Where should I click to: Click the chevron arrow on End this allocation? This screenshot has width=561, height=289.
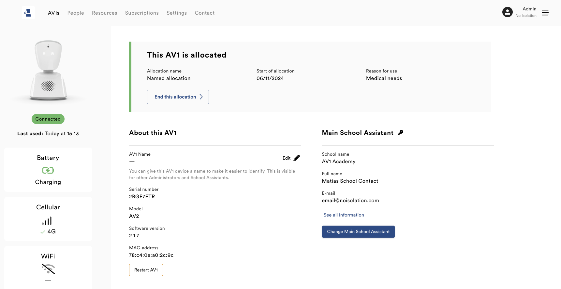click(x=201, y=97)
